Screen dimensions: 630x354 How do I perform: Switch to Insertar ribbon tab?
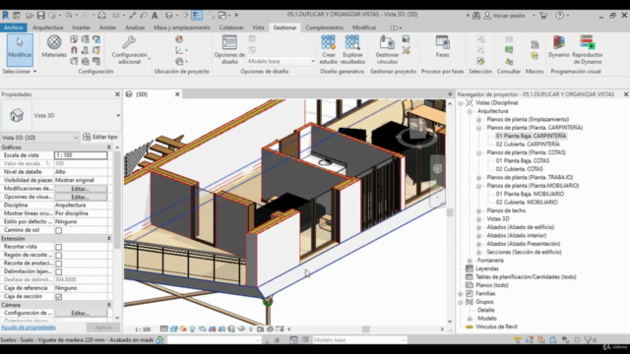point(81,28)
